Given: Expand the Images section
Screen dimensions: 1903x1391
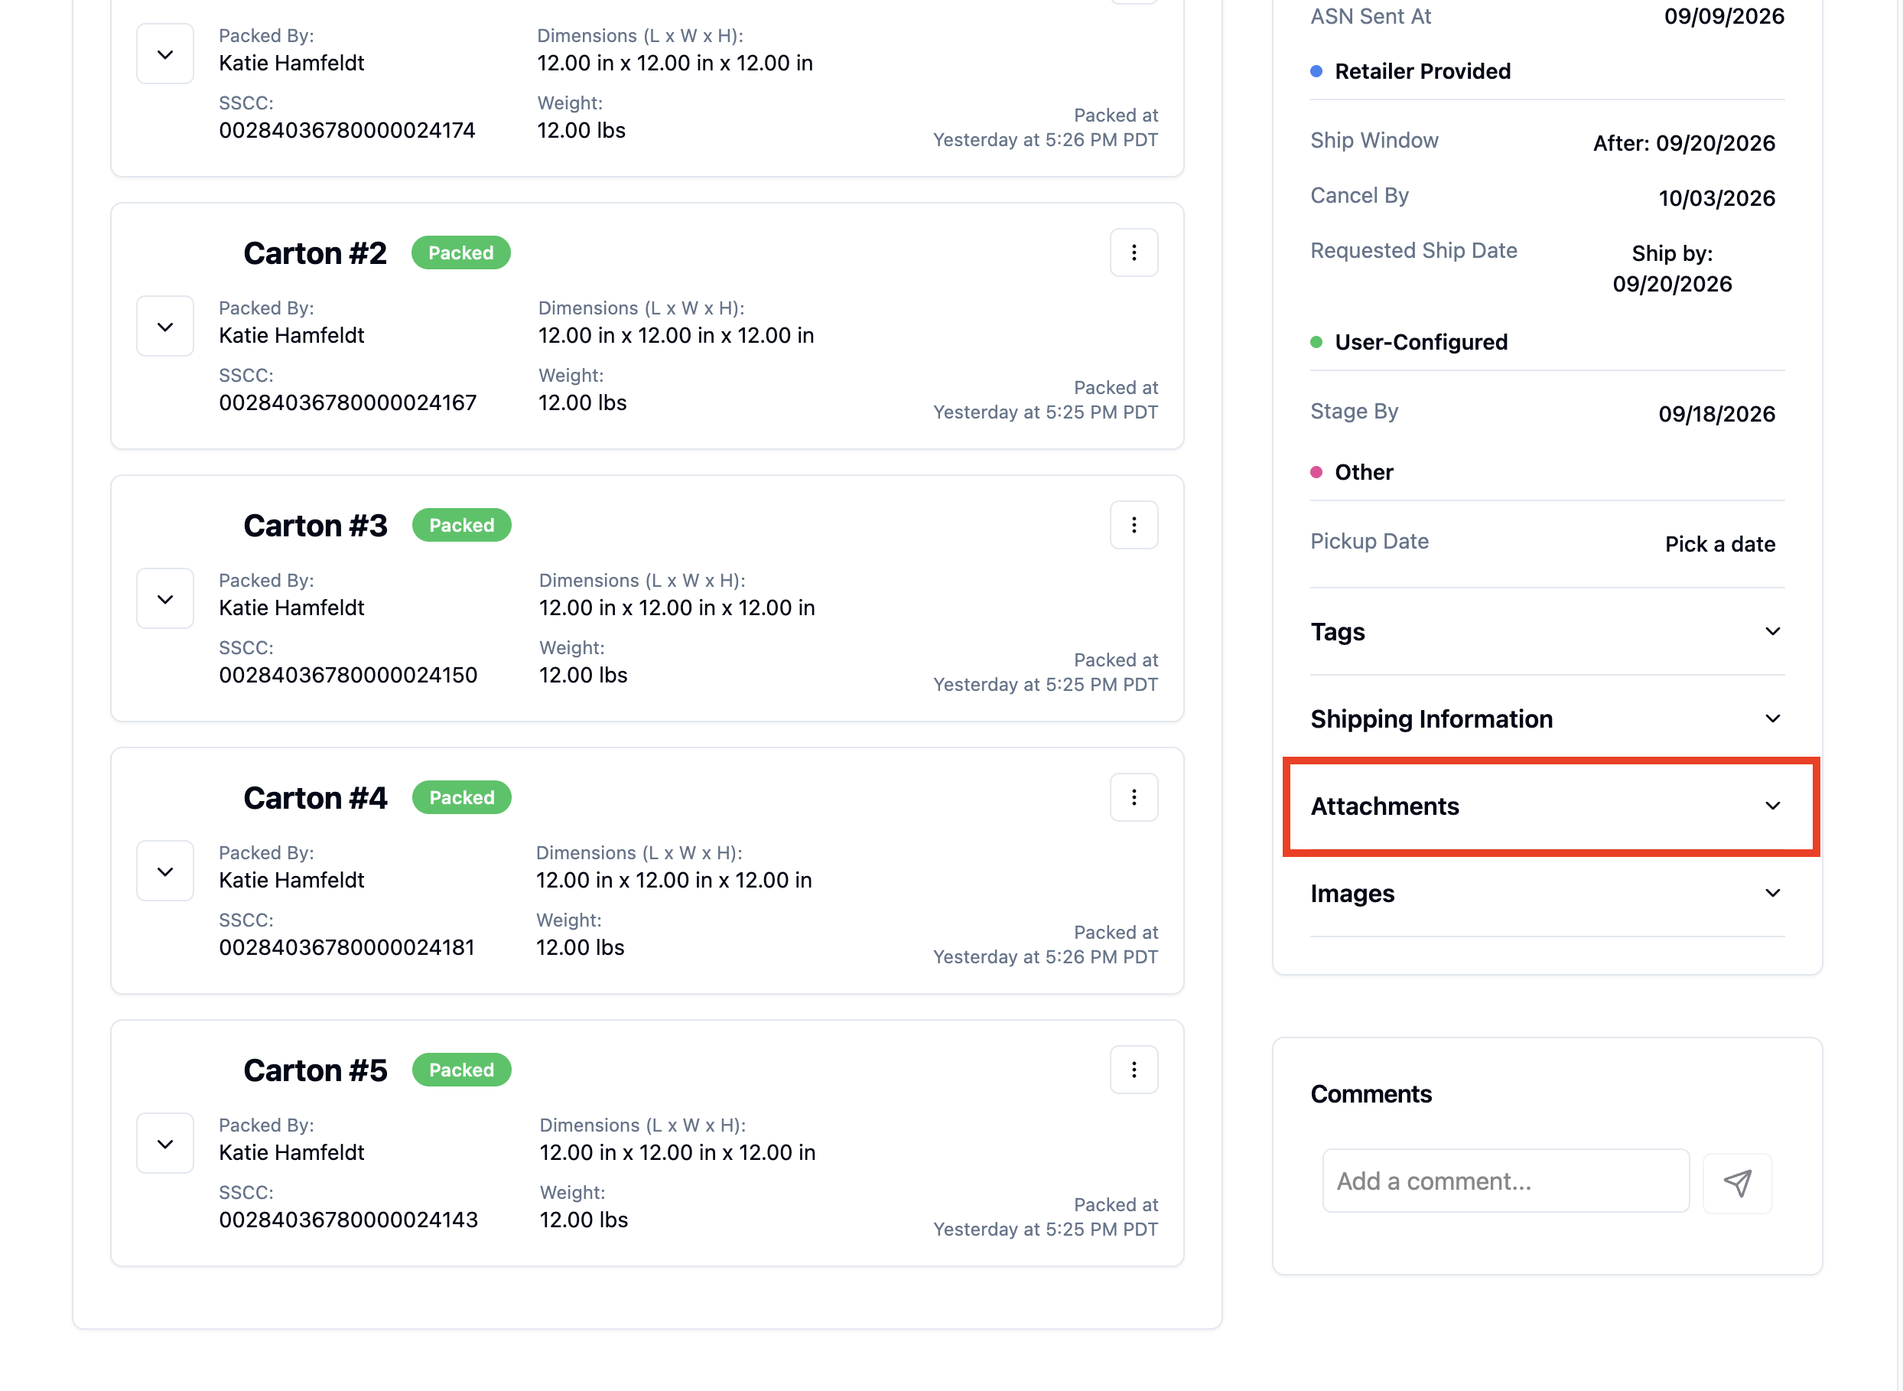Looking at the screenshot, I should tap(1547, 893).
